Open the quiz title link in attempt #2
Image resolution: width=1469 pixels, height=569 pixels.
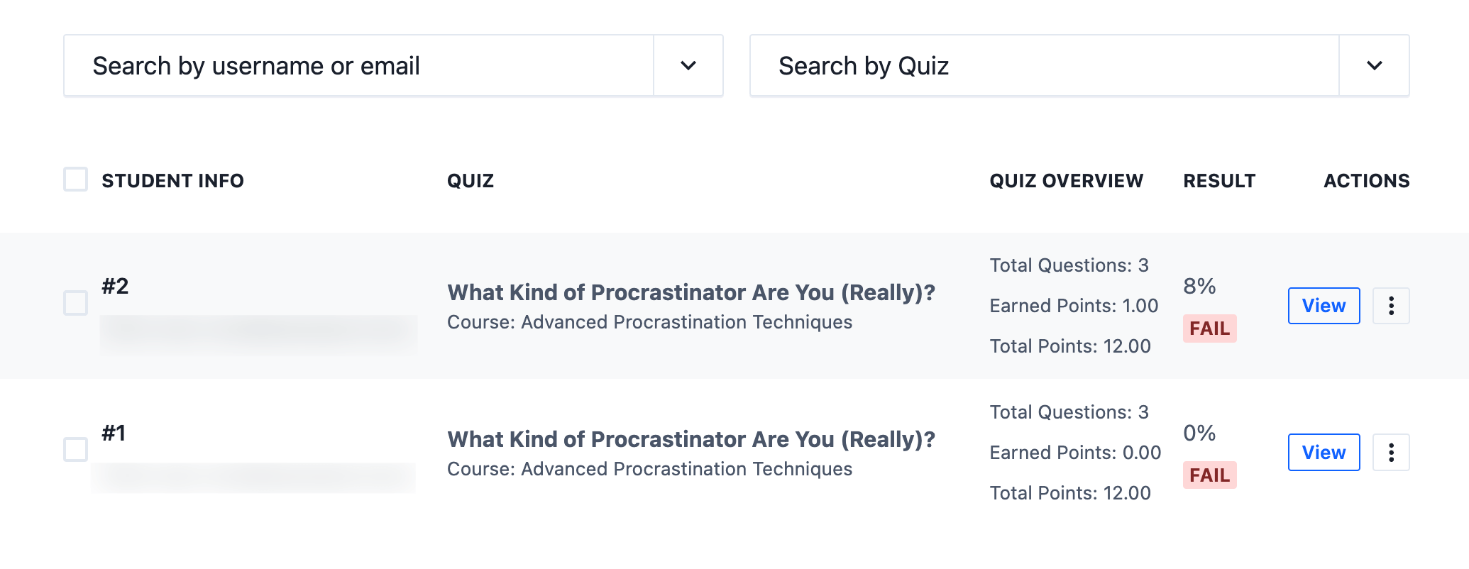click(x=691, y=292)
